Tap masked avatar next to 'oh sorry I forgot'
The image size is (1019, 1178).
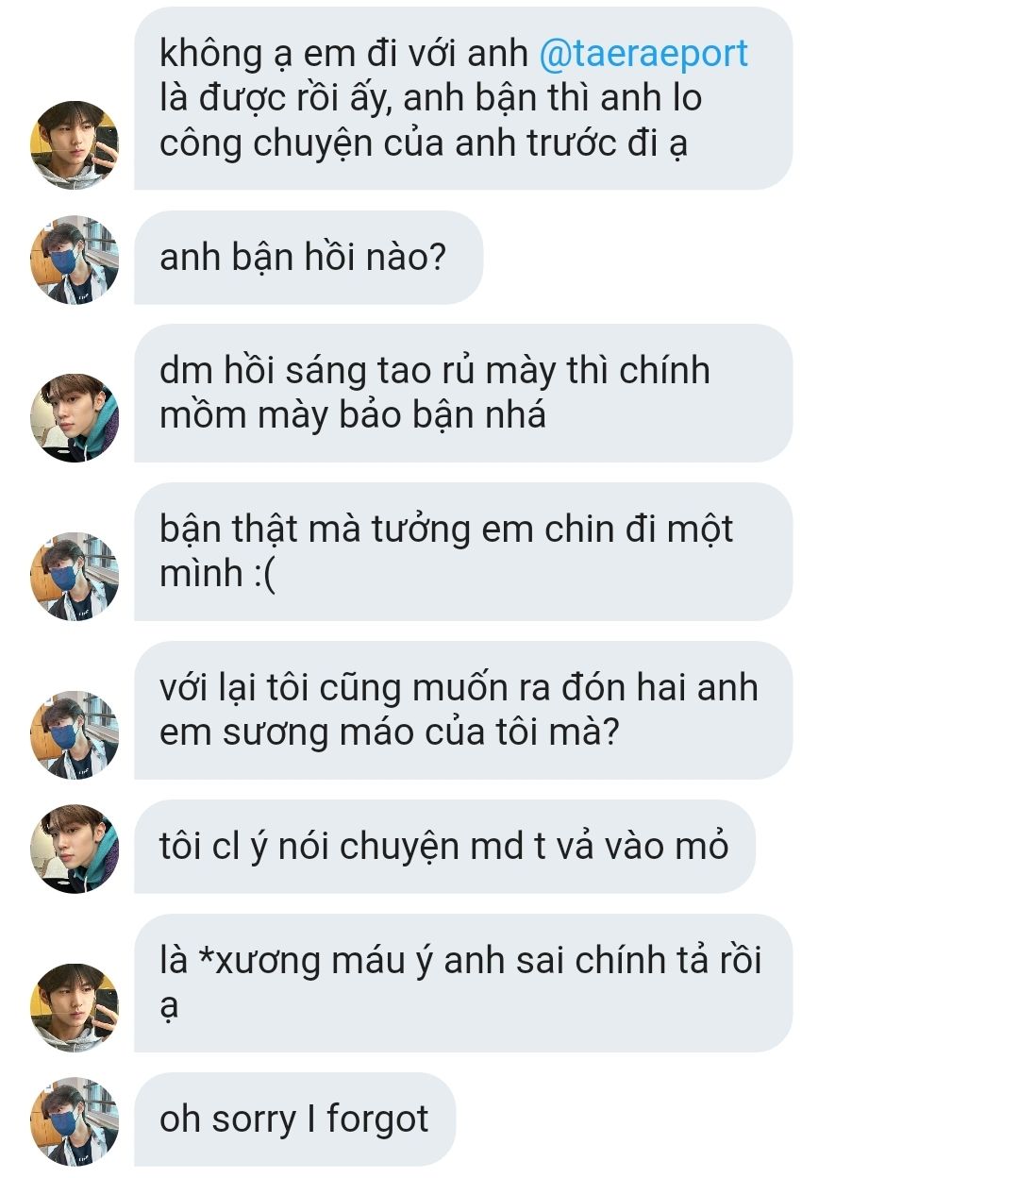[x=75, y=1121]
